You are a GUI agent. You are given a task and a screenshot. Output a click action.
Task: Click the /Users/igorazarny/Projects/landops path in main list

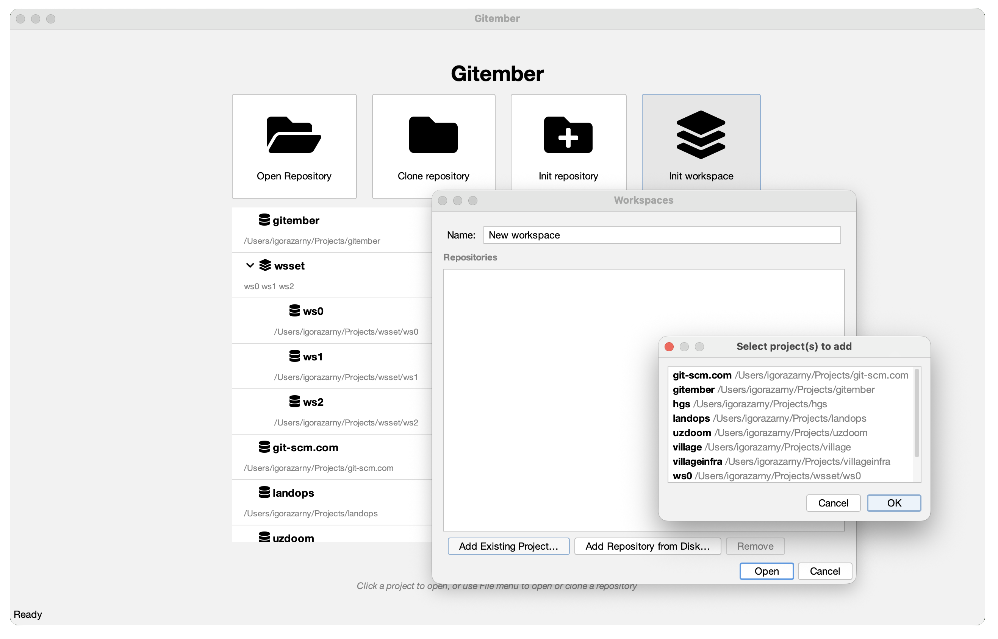pyautogui.click(x=311, y=514)
